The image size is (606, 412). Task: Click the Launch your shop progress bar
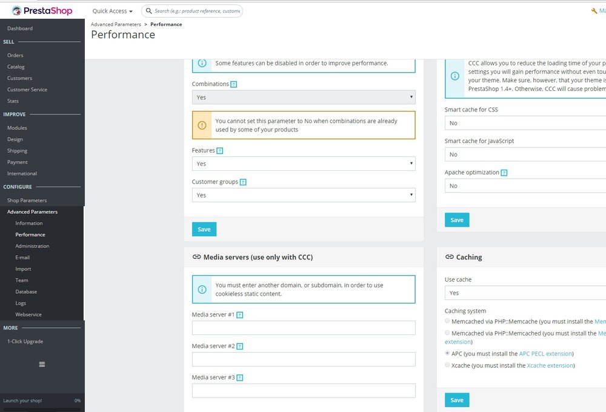tap(42, 410)
